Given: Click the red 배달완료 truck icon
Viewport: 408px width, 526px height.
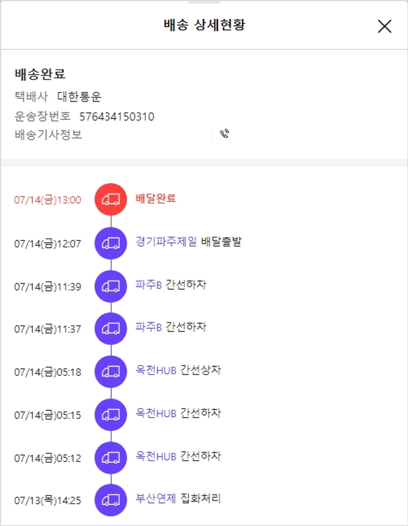Looking at the screenshot, I should 111,199.
